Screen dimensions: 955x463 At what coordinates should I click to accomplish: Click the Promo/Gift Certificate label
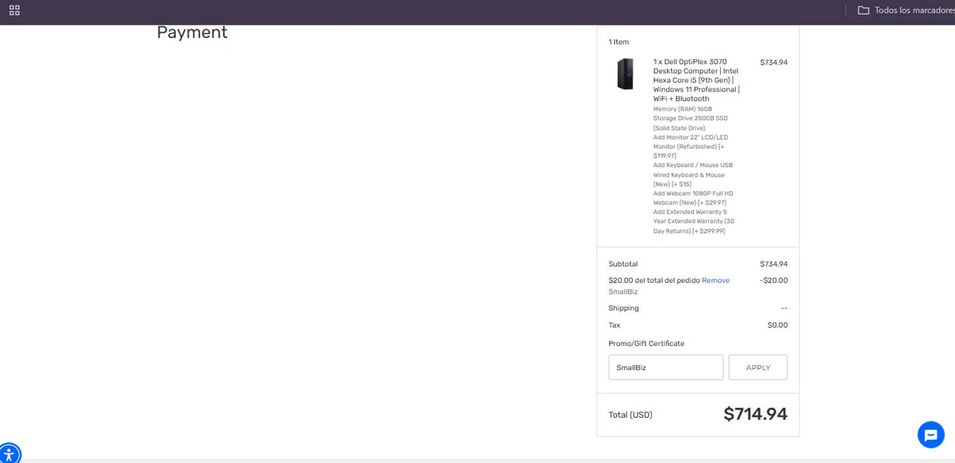point(646,343)
